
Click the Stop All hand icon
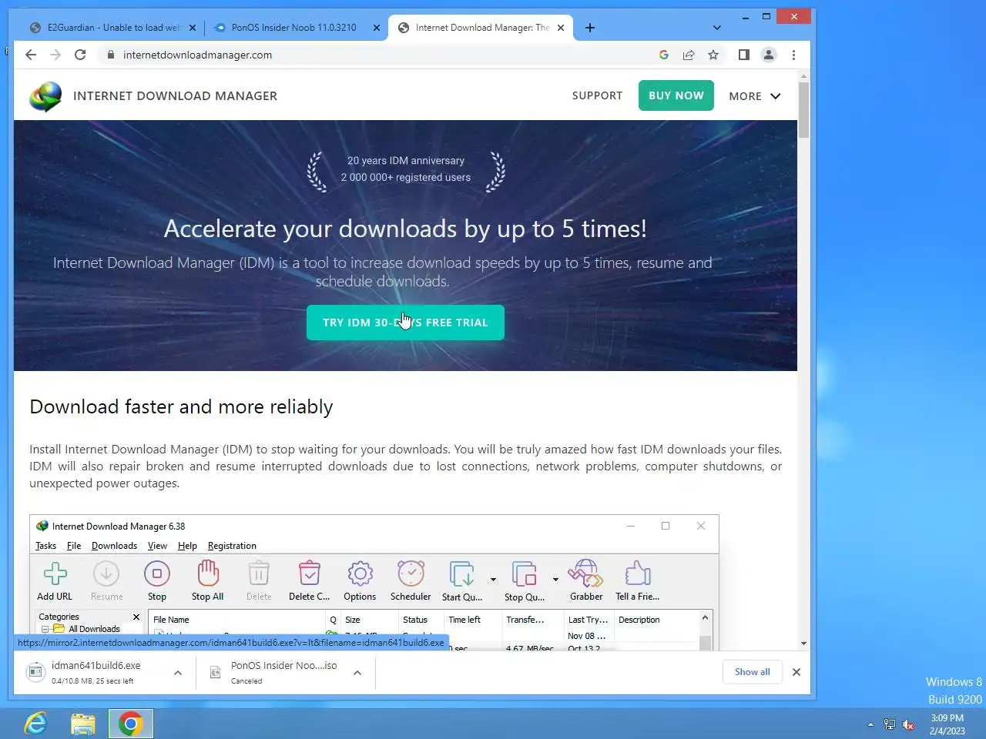[x=208, y=573]
